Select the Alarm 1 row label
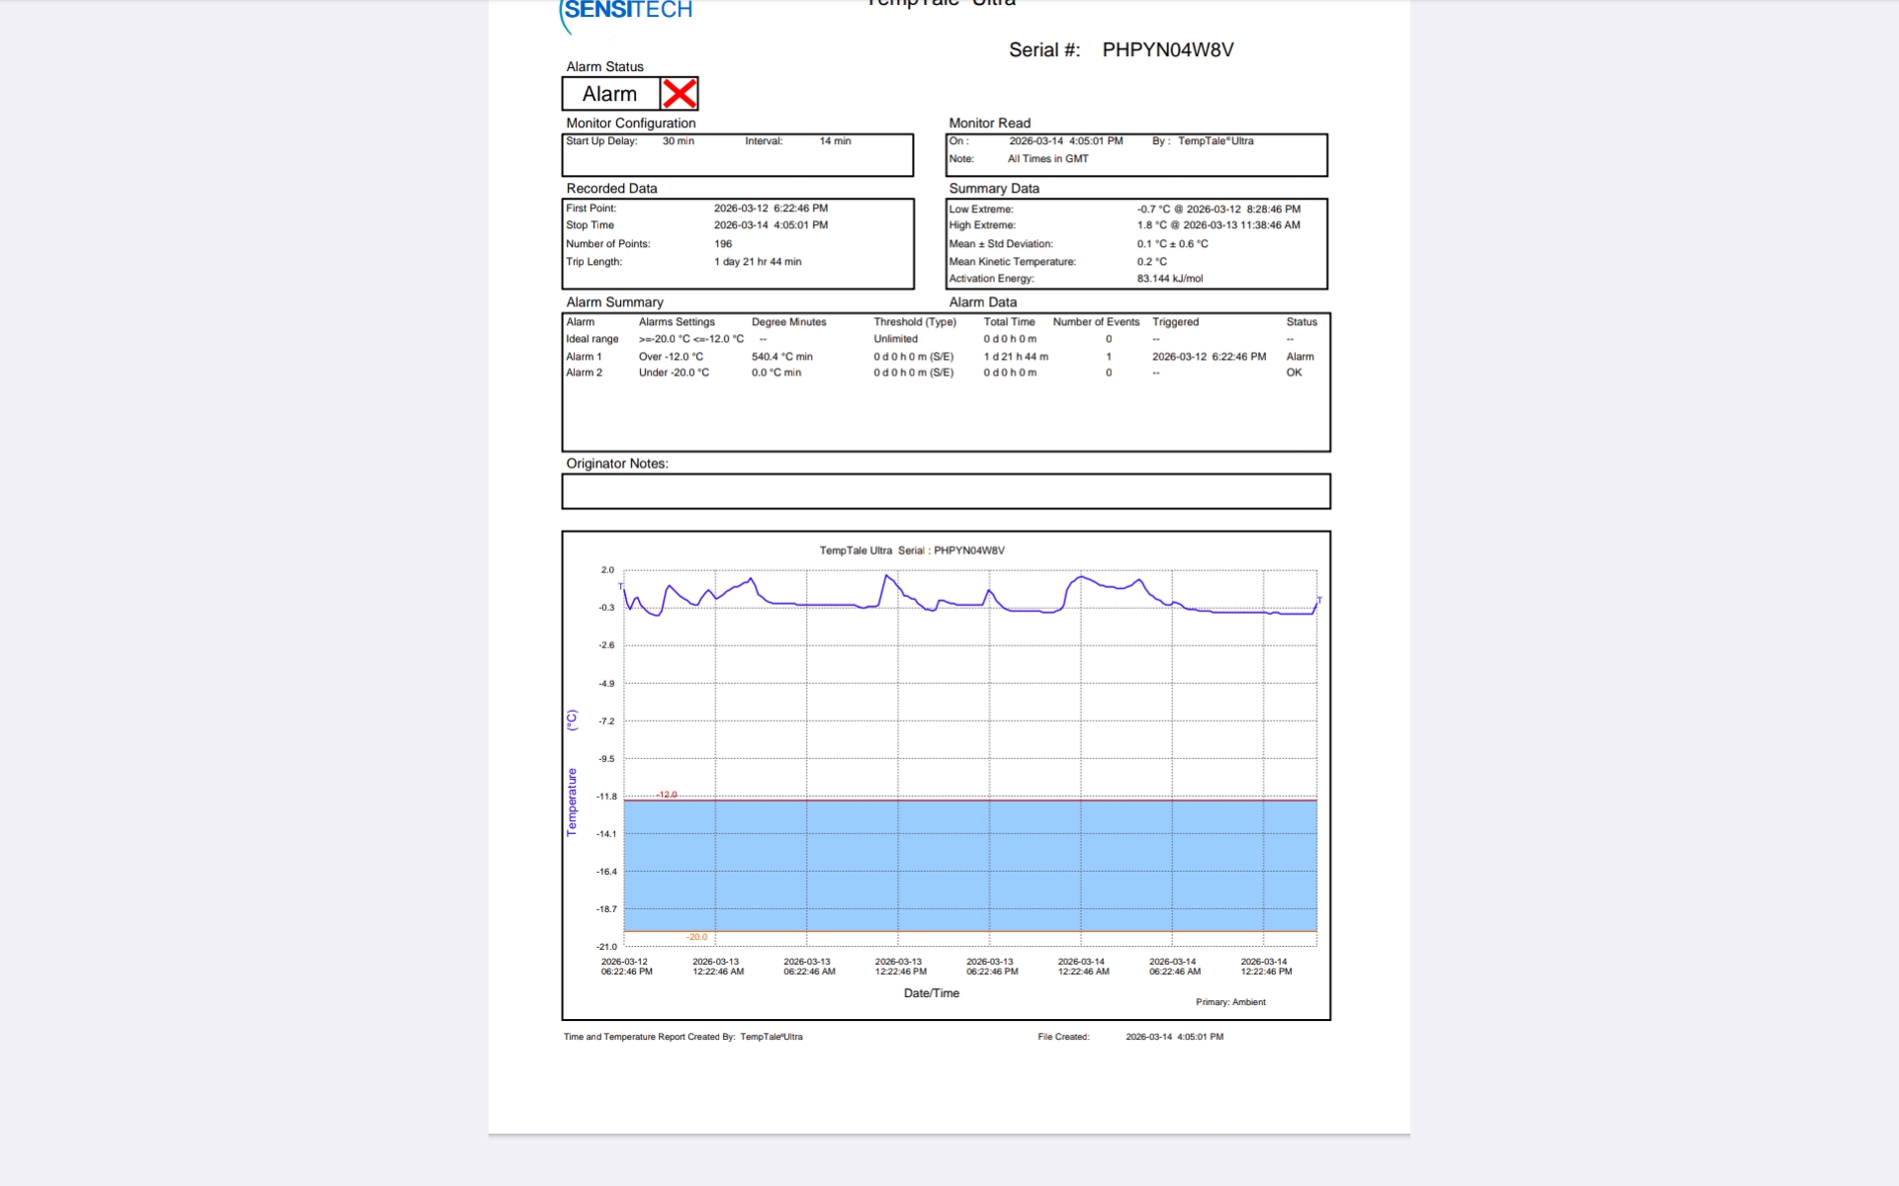 584,357
